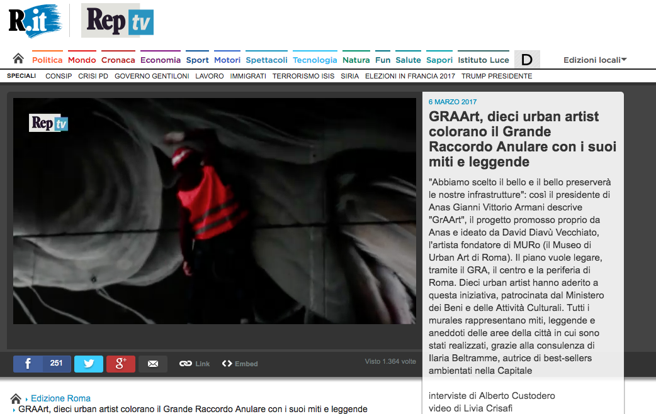Open the Salute section
656x414 pixels.
click(408, 60)
